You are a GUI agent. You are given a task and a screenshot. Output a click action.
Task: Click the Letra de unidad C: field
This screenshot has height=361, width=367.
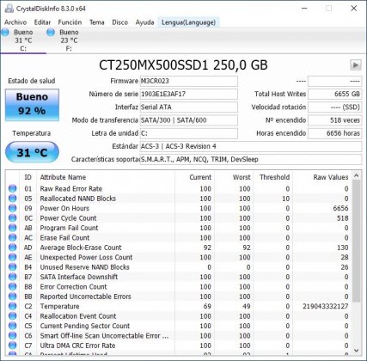(189, 133)
